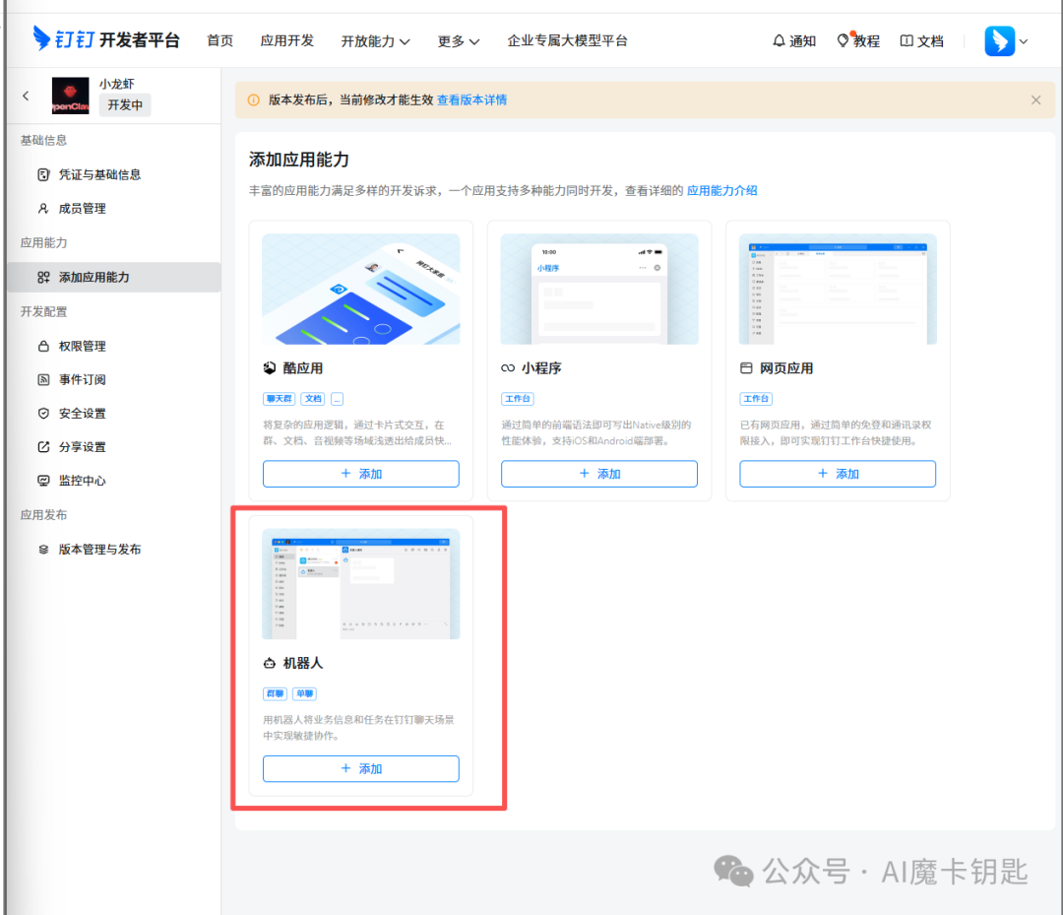Click the 小龙虾 app thumbnail icon
The image size is (1063, 915).
(x=71, y=96)
